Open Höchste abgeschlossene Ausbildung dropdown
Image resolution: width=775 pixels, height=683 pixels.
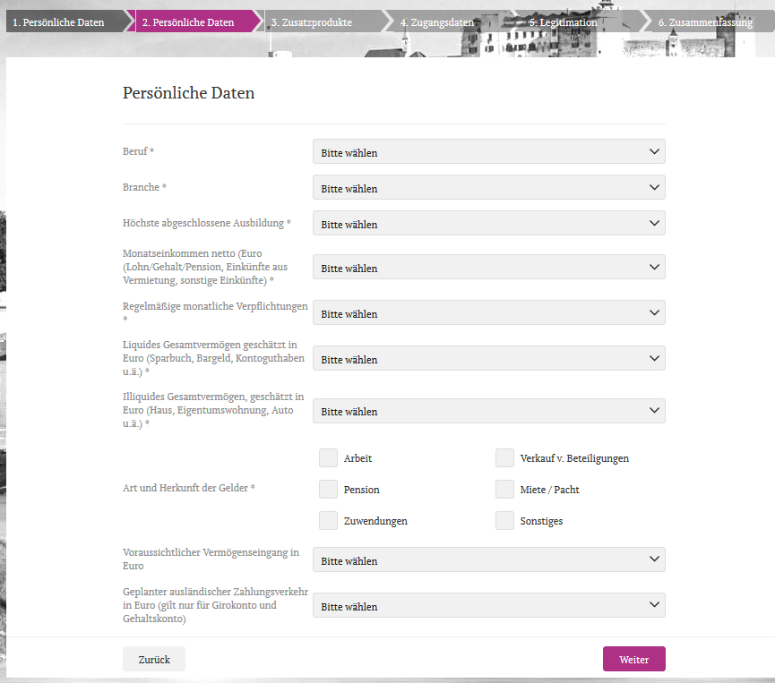(488, 224)
